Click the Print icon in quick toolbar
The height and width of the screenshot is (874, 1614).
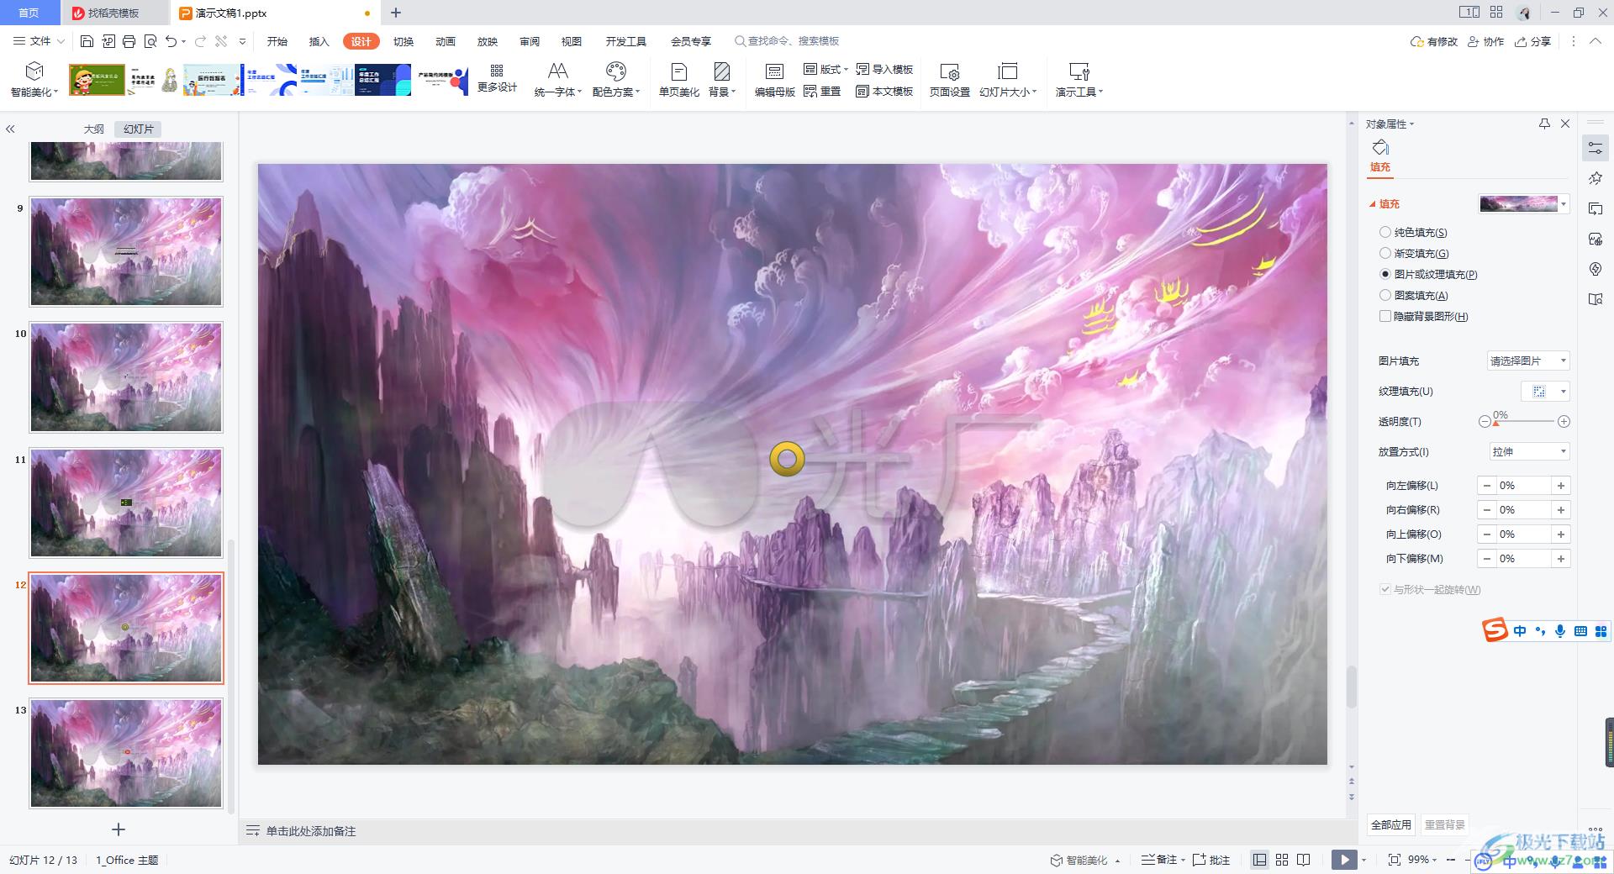tap(129, 41)
